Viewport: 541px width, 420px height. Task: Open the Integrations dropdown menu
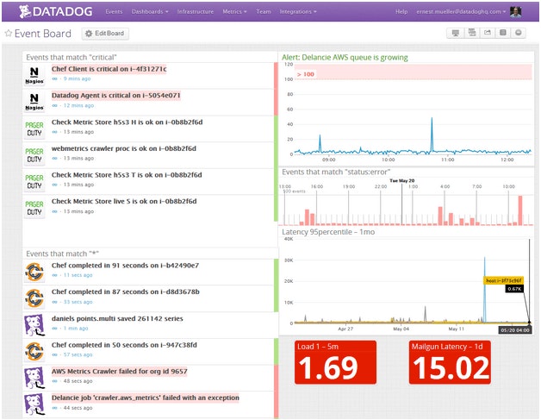(297, 11)
